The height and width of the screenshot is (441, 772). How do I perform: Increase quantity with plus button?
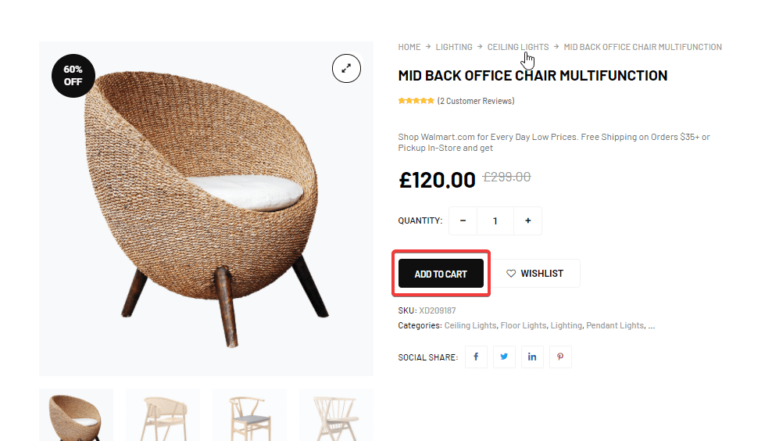(527, 220)
